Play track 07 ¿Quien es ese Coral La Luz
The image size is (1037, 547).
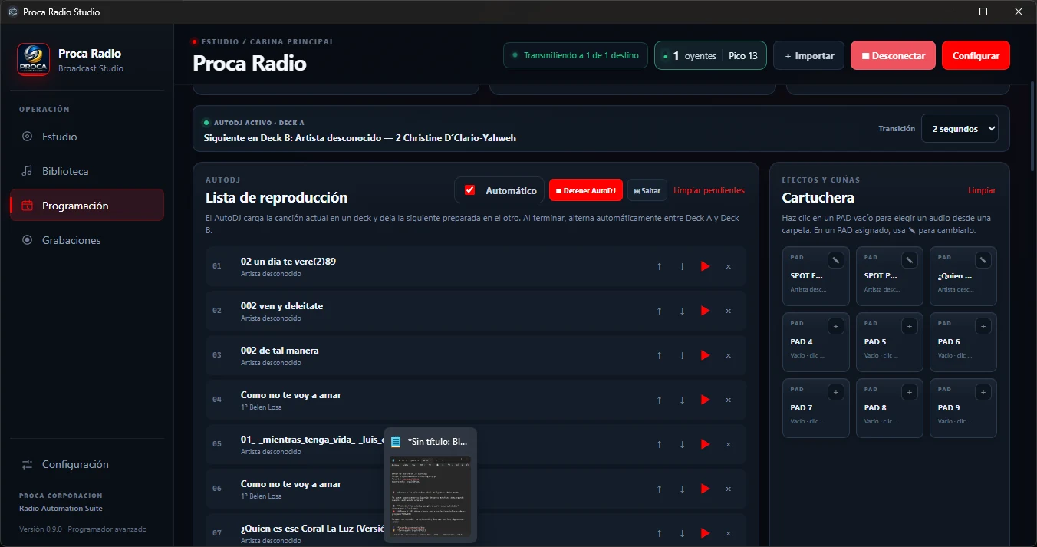(705, 533)
